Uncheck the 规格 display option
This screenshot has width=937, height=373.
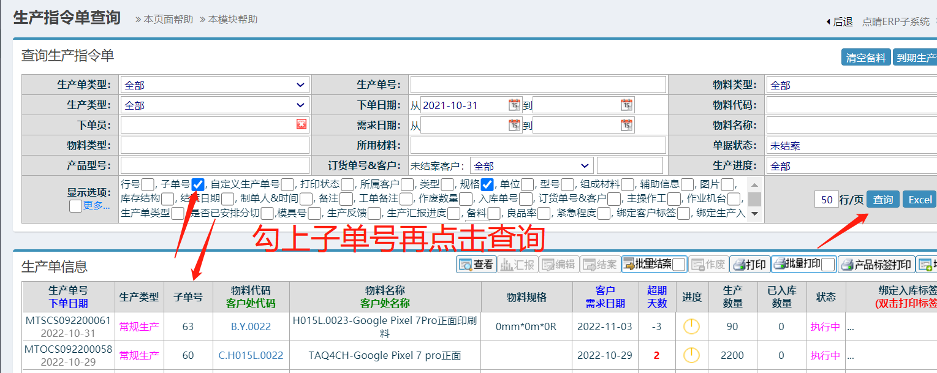tap(487, 184)
